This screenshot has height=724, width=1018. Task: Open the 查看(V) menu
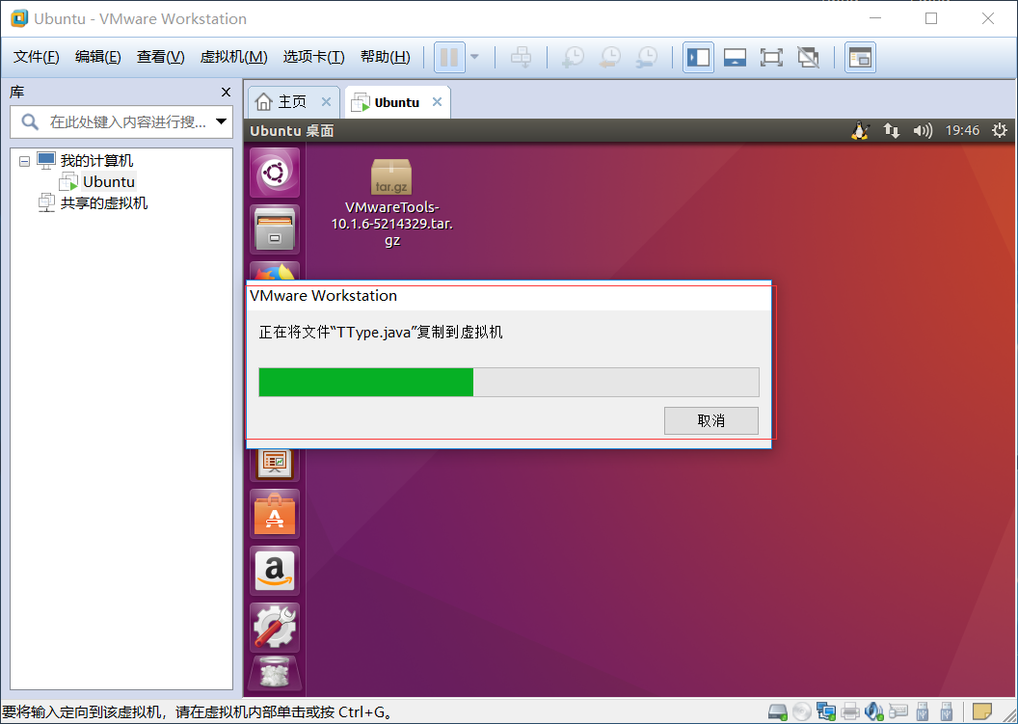click(x=160, y=57)
